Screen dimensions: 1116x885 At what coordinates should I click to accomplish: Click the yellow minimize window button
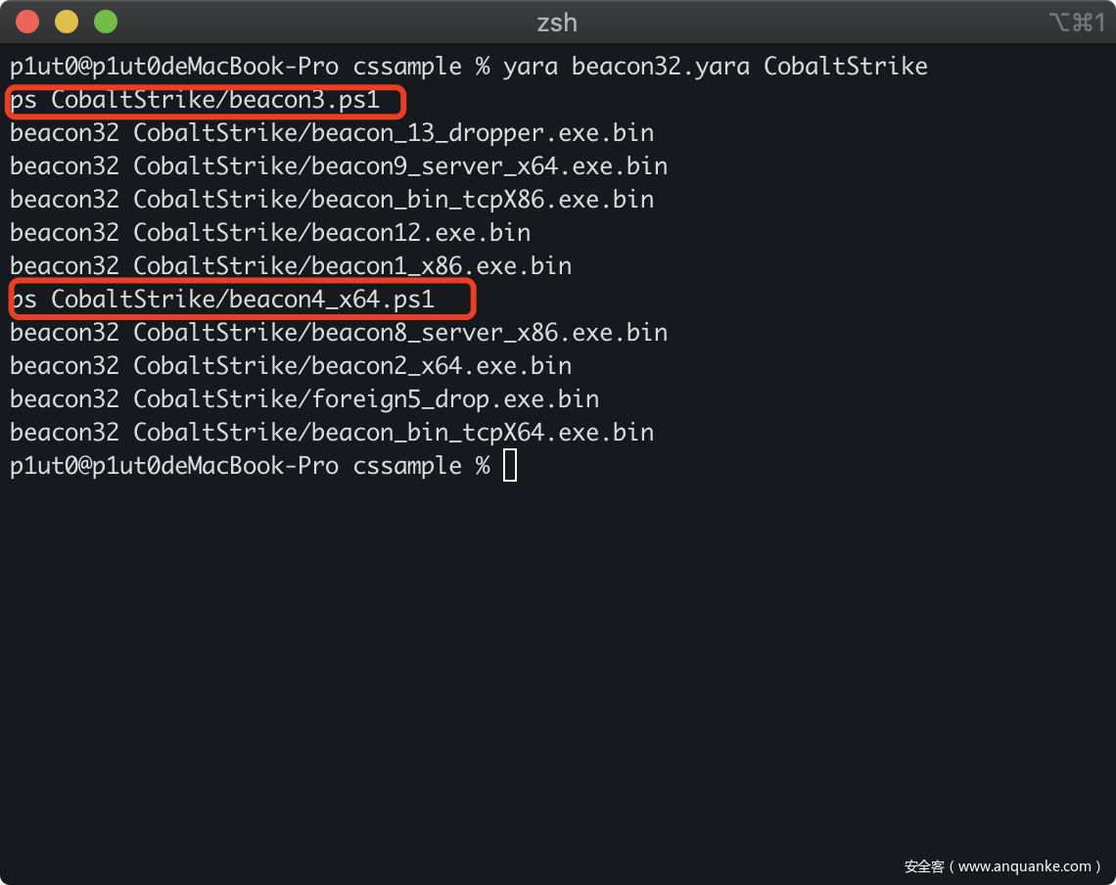tap(67, 22)
